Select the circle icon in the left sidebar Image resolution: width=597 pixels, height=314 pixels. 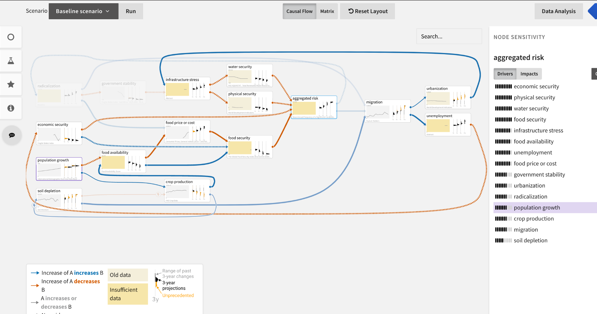[x=11, y=37]
